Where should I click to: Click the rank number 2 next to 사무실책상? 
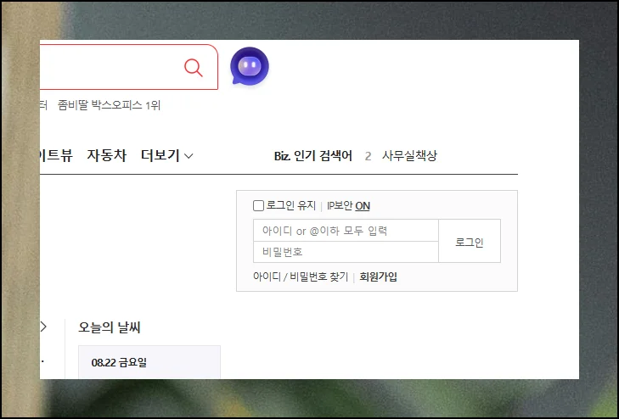point(368,156)
